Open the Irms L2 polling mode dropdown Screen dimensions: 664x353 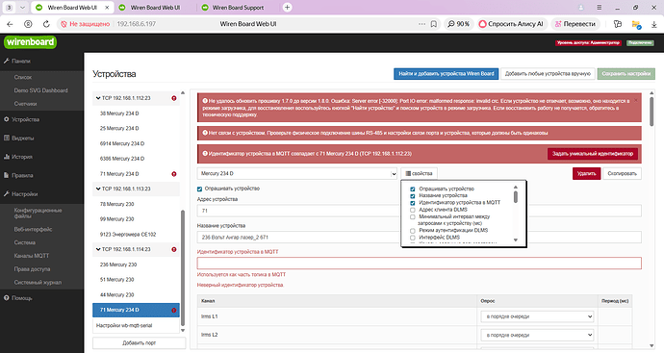coord(537,335)
